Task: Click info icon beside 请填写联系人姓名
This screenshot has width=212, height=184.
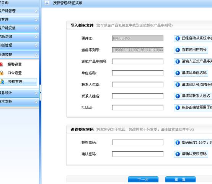Action: [x=178, y=96]
